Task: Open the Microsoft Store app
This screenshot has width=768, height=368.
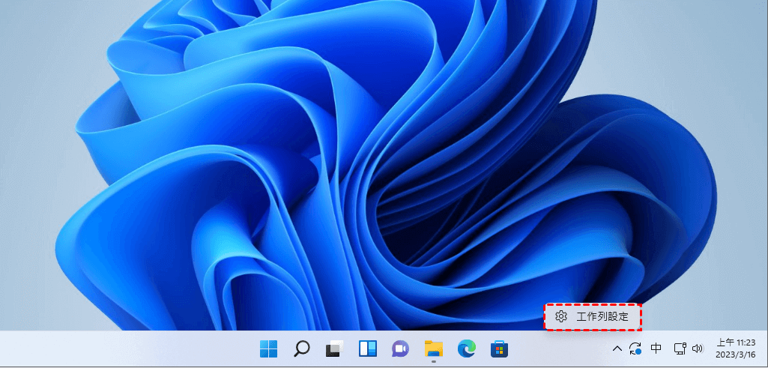Action: click(x=499, y=349)
